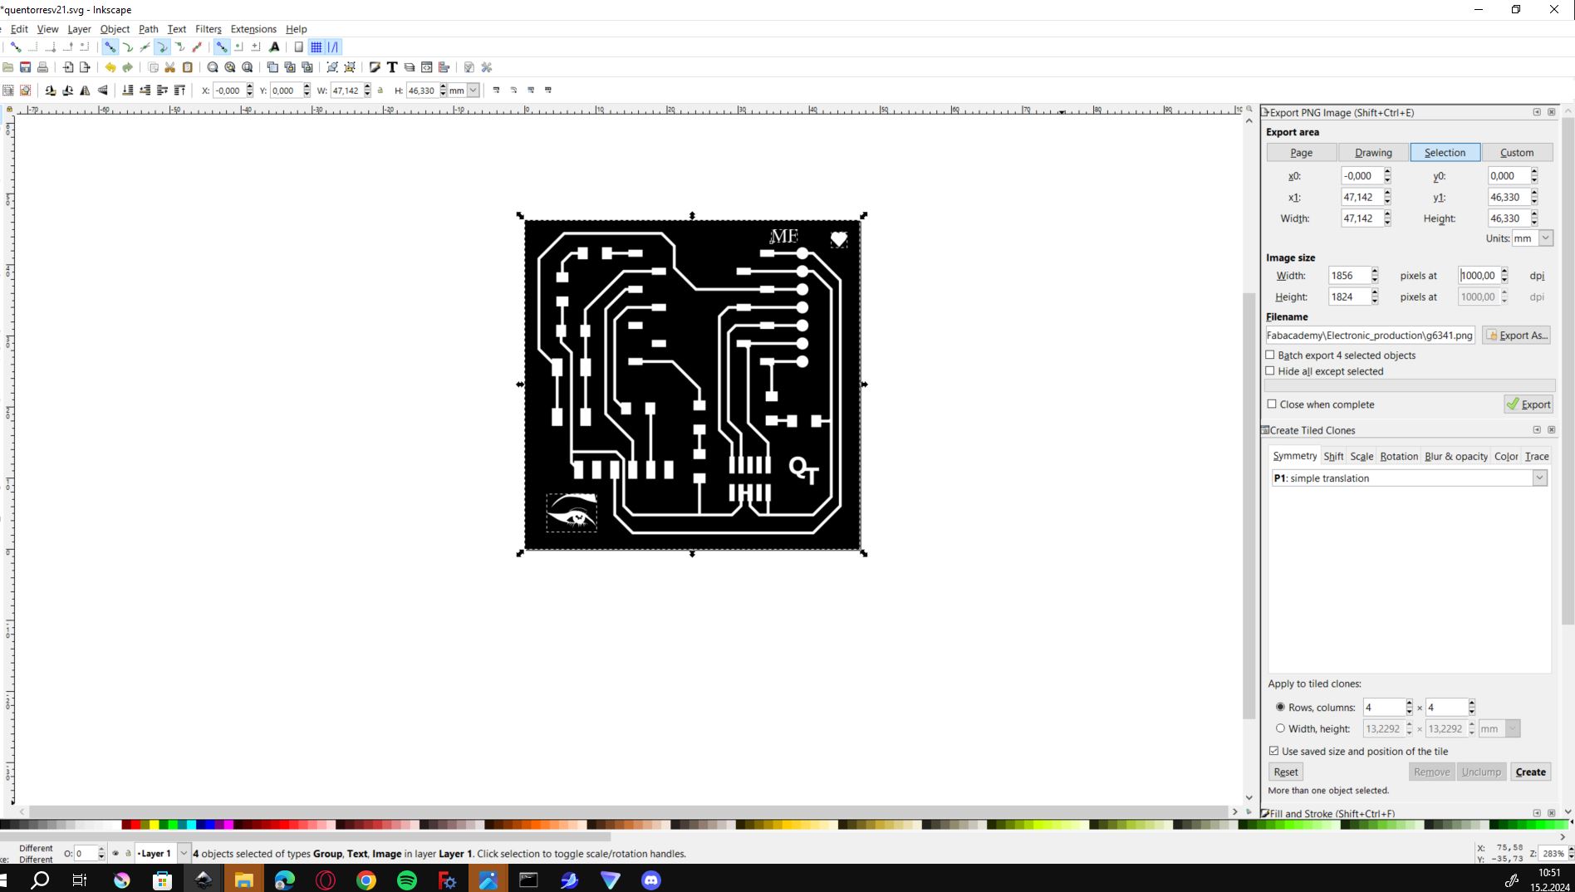Toggle current layer visibility eye
The image size is (1575, 892).
(115, 853)
